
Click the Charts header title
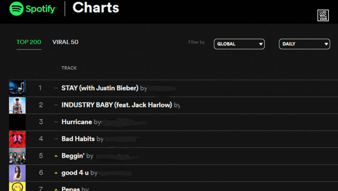click(x=96, y=8)
